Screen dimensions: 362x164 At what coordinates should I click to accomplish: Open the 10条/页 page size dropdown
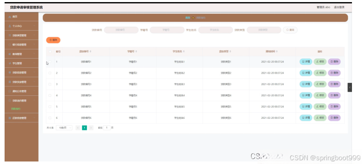pyautogui.click(x=64, y=128)
